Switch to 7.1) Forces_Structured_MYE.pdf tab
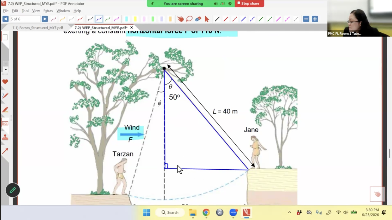 coord(38,28)
